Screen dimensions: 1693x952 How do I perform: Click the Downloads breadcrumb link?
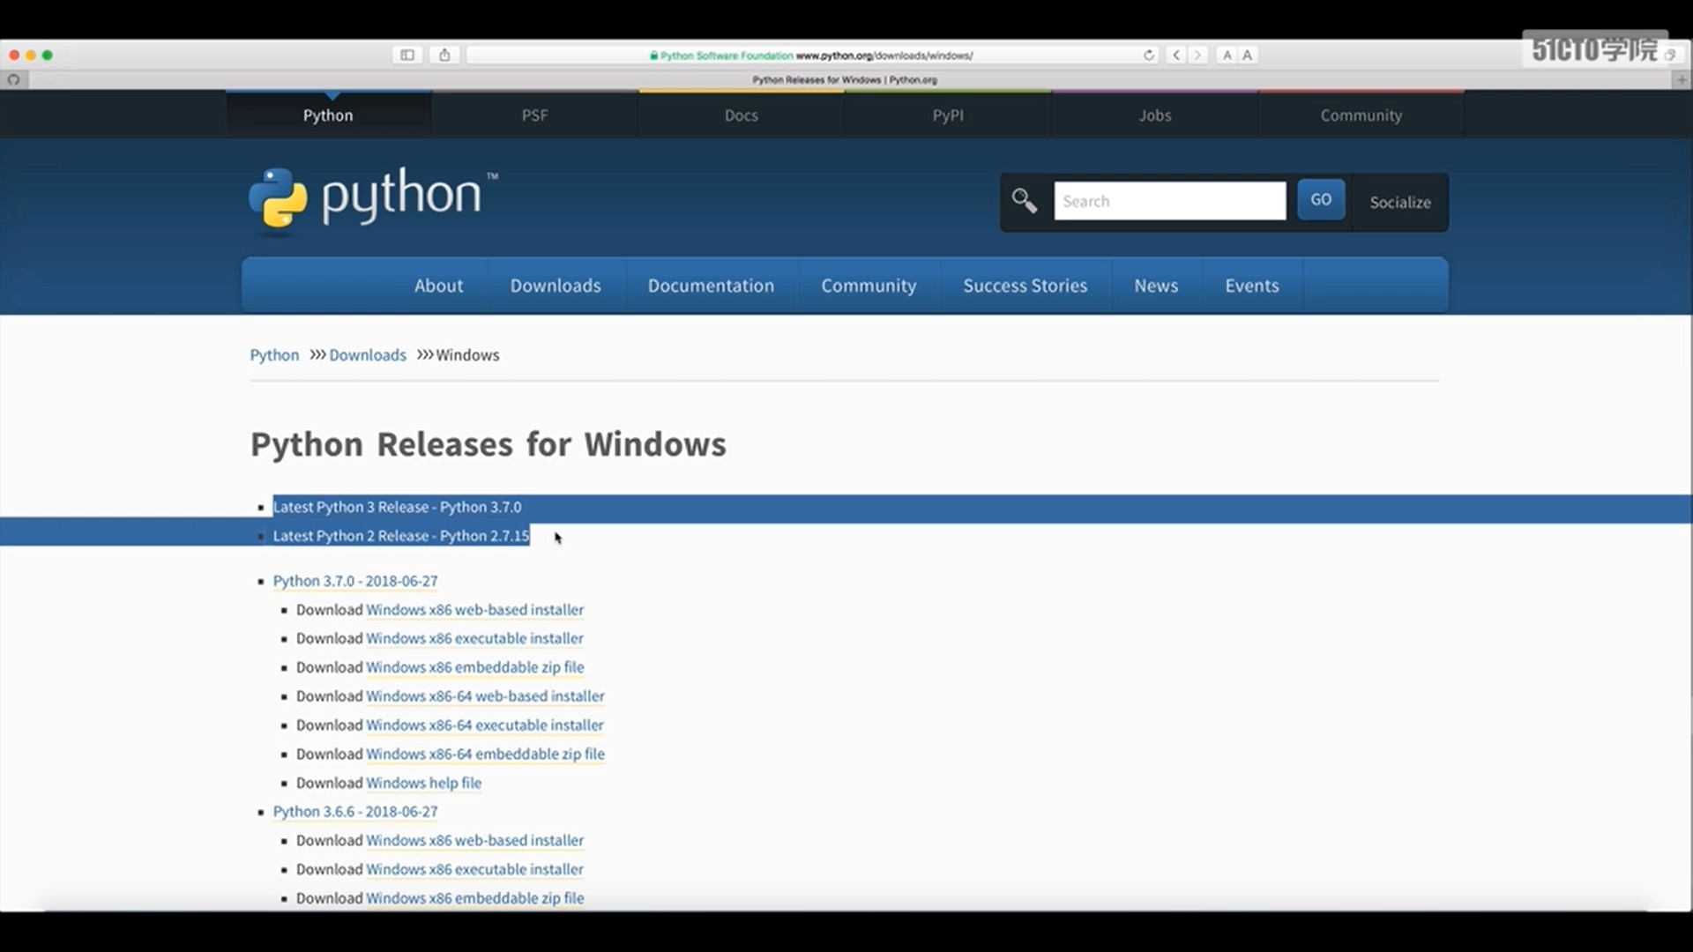[367, 354]
